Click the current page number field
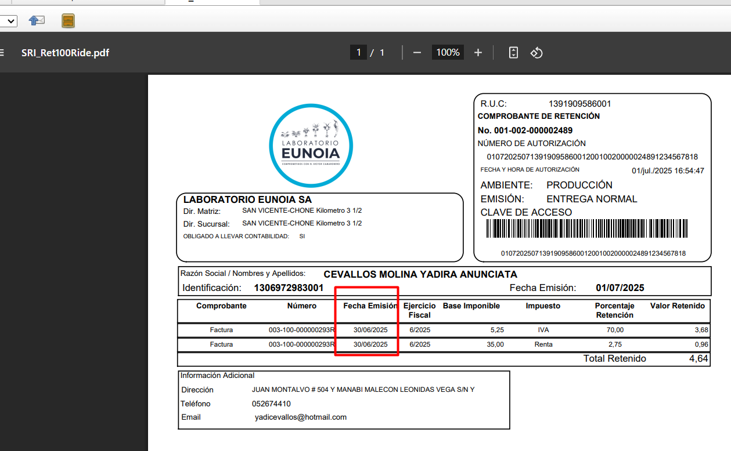Screen dimensions: 731x451 358,53
